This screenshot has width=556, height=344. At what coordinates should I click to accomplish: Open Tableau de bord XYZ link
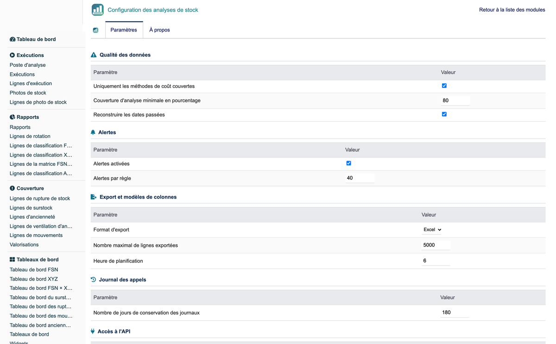[34, 279]
